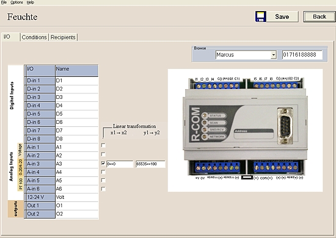Enable linear transformation for A-in 5
The width and height of the screenshot is (336, 238).
[103, 180]
